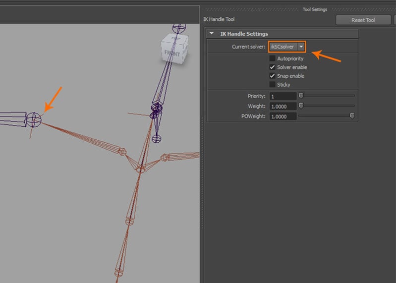Click the Priority slider handle
This screenshot has width=396, height=283.
pyautogui.click(x=300, y=96)
